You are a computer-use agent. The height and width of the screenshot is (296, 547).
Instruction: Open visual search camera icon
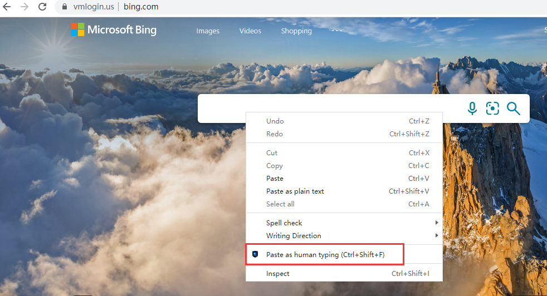tap(492, 108)
